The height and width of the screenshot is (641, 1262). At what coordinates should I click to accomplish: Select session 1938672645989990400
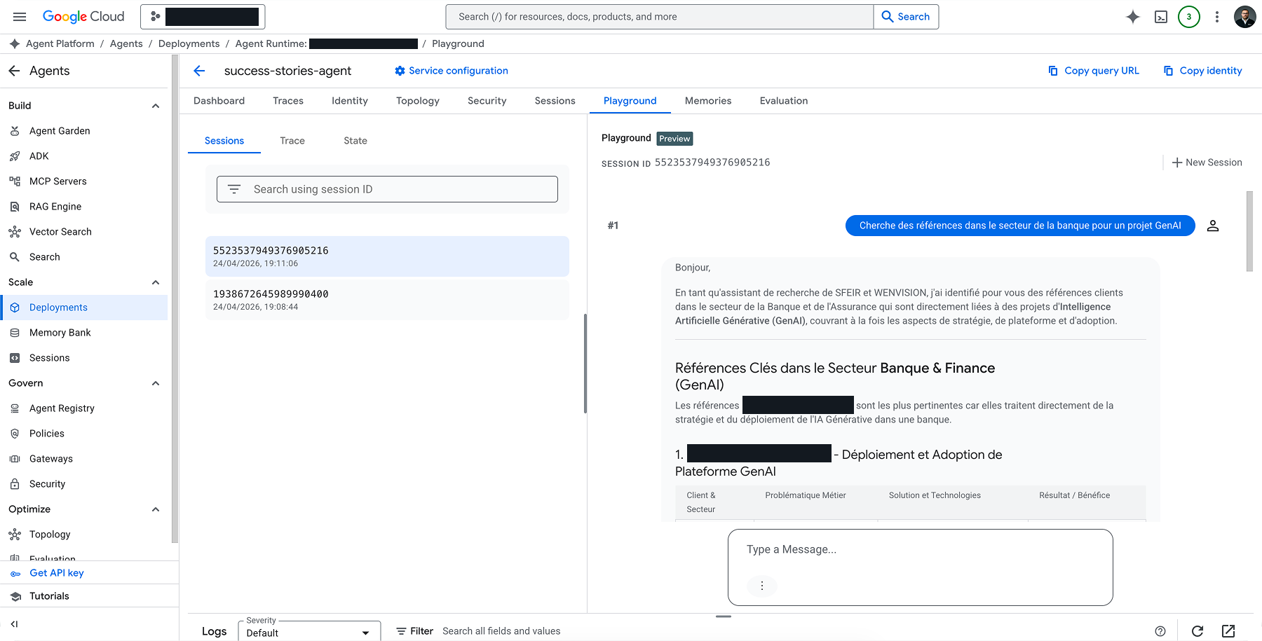click(x=387, y=300)
